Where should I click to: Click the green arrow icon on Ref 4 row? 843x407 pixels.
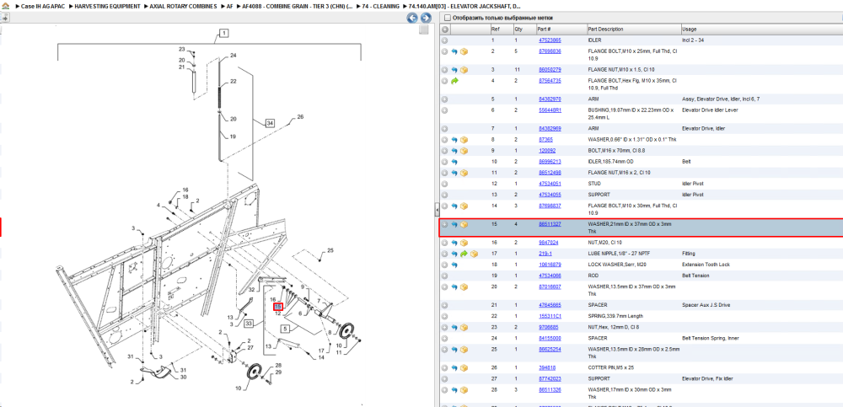454,81
